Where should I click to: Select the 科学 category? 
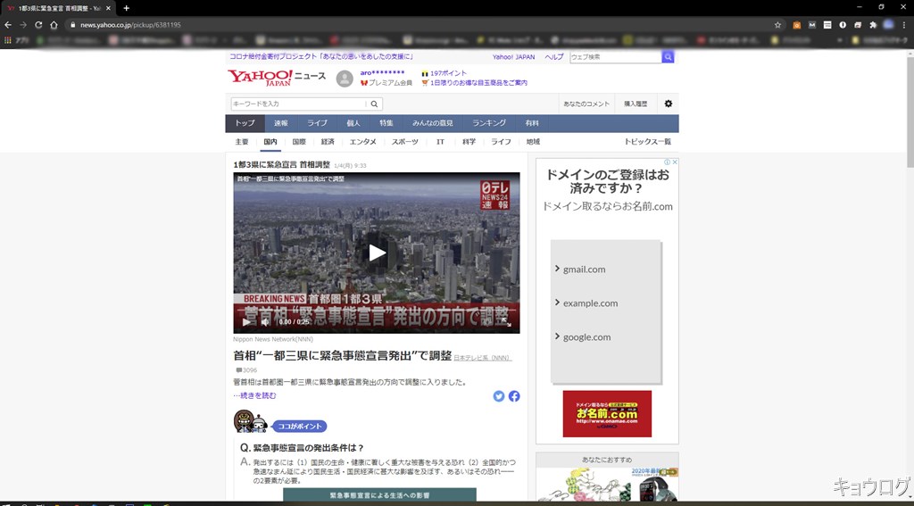(x=469, y=142)
